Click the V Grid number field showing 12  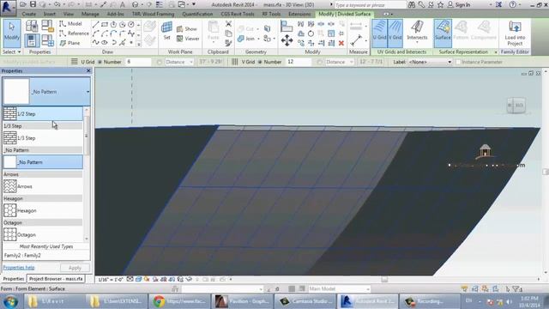(299, 62)
